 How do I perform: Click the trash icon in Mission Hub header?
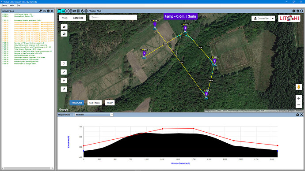coord(297,11)
